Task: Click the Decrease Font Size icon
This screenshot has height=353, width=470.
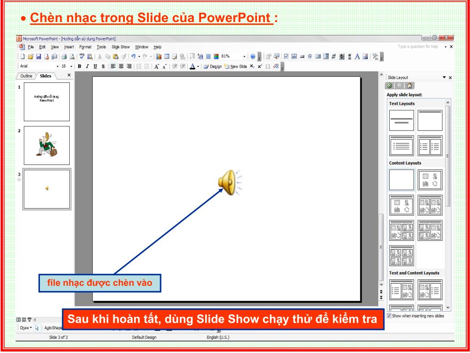Action: click(164, 66)
